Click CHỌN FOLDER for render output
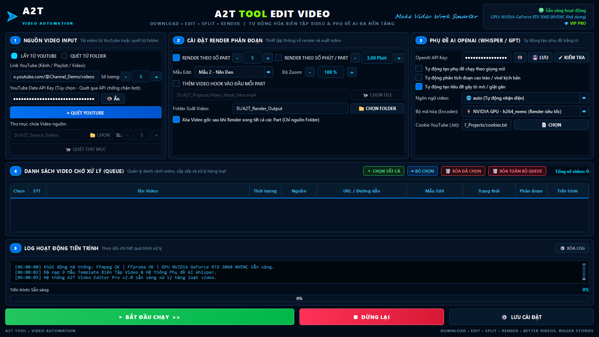 [x=377, y=108]
